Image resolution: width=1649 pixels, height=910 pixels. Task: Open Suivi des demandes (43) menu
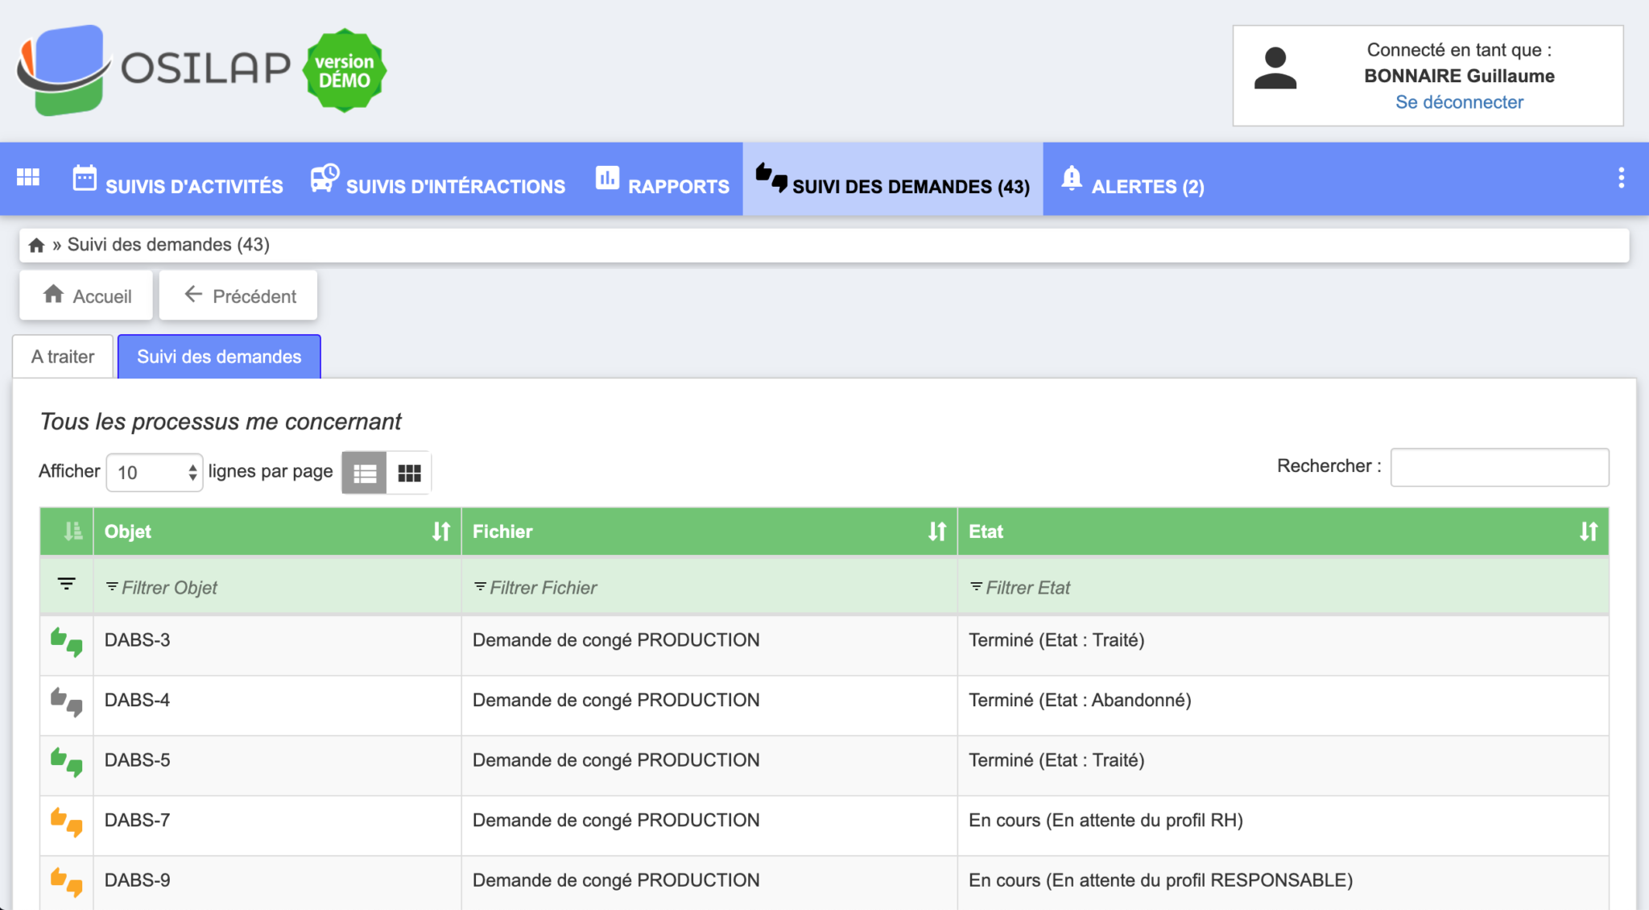pos(892,180)
